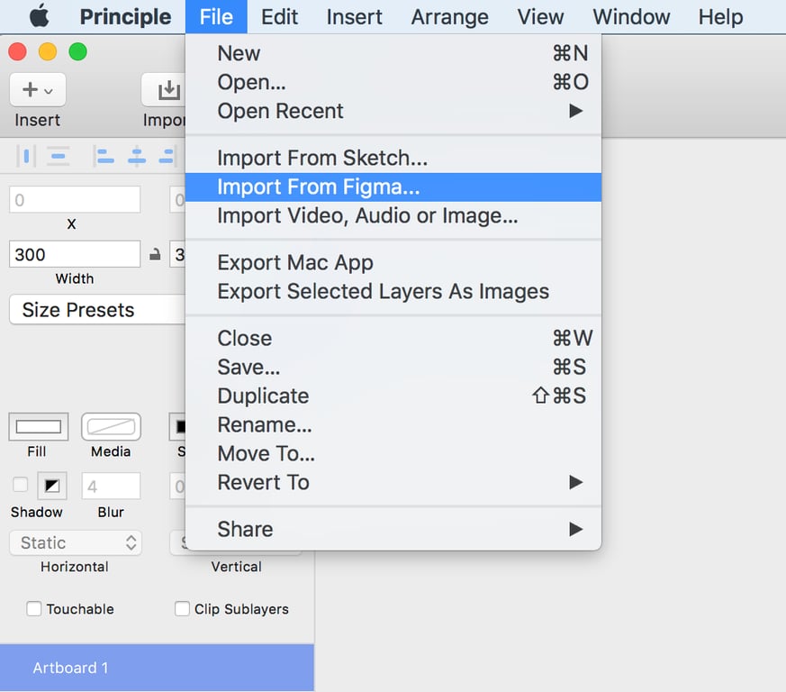786x692 pixels.
Task: Check the Touchable checkbox
Action: 34,609
